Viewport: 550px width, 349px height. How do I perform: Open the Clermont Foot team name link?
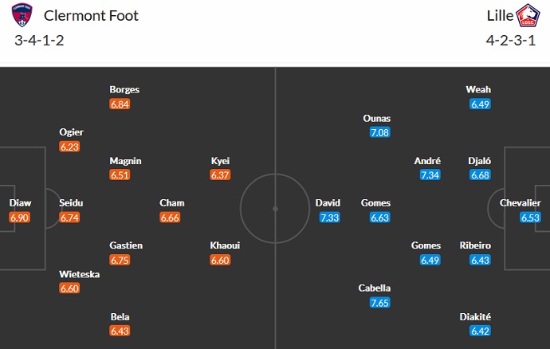tap(91, 16)
